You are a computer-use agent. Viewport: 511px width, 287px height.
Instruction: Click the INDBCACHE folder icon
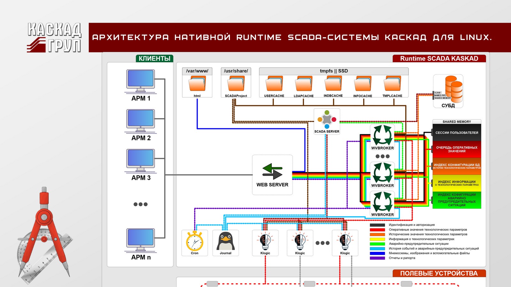[x=333, y=84]
